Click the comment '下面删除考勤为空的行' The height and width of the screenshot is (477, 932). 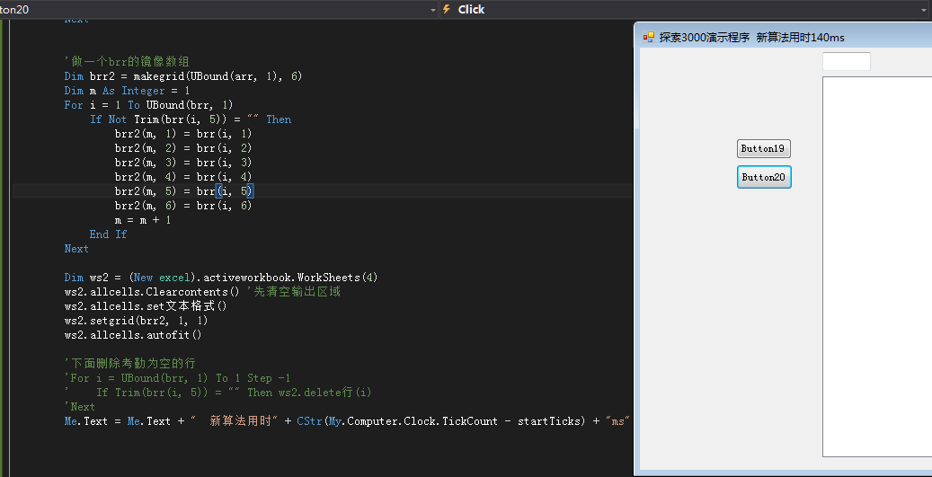click(x=130, y=364)
